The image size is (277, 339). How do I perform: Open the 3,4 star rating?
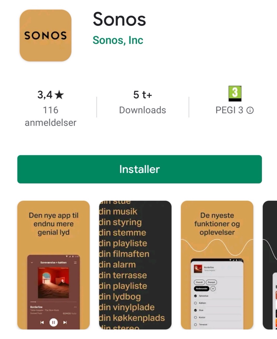pyautogui.click(x=51, y=95)
